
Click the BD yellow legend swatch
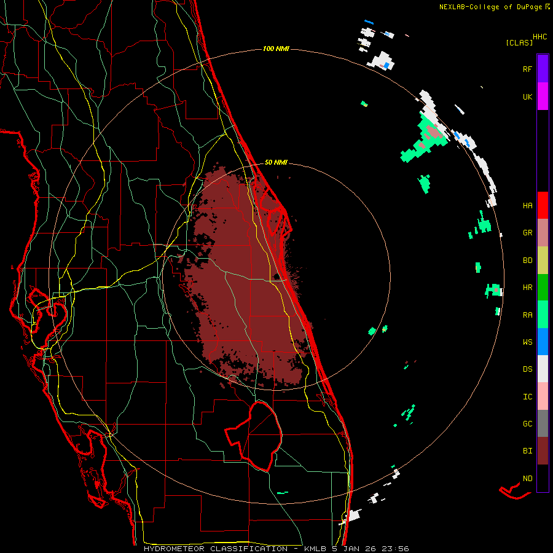coord(543,261)
